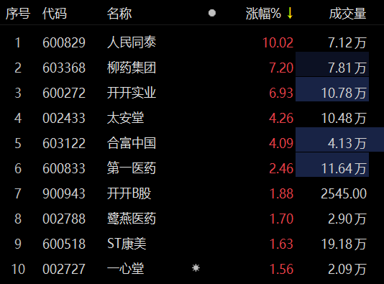
Task: Click row number 10 of 一心堂
Action: [x=18, y=270]
